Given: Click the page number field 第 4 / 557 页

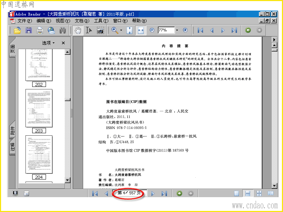Looking at the screenshot, I should click(129, 193).
